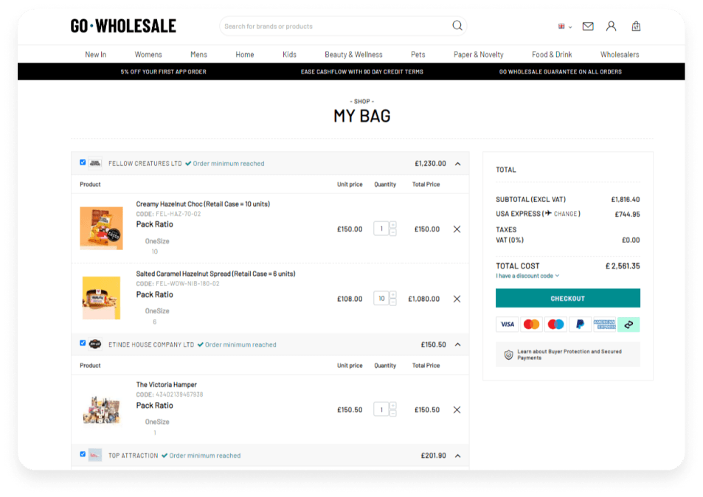Open the messages envelope icon

pyautogui.click(x=588, y=27)
